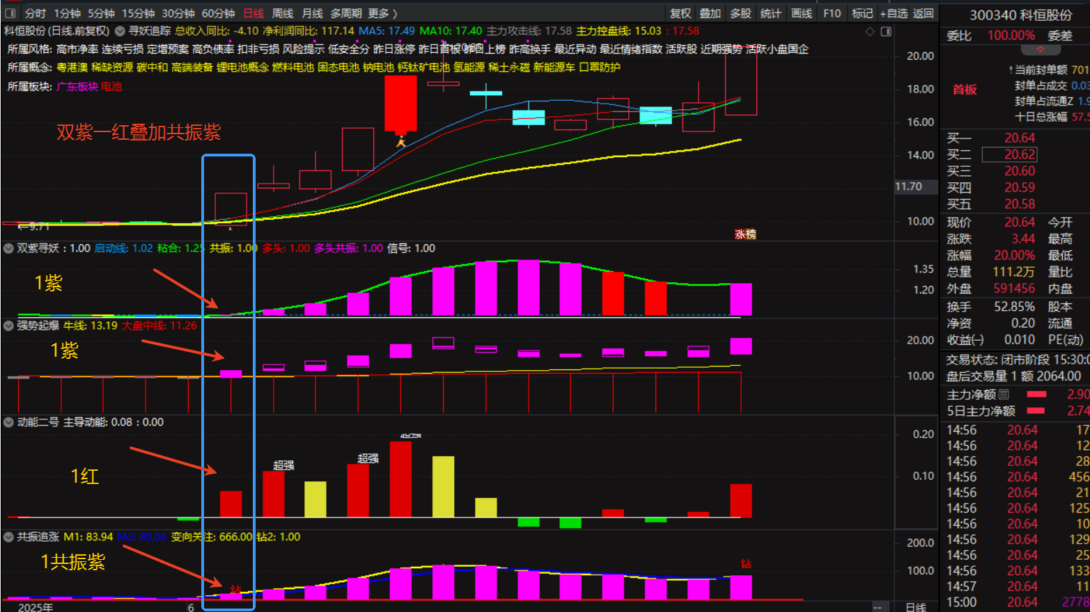Toggle the left panel icon before 分时
This screenshot has height=612, width=1090.
click(10, 13)
